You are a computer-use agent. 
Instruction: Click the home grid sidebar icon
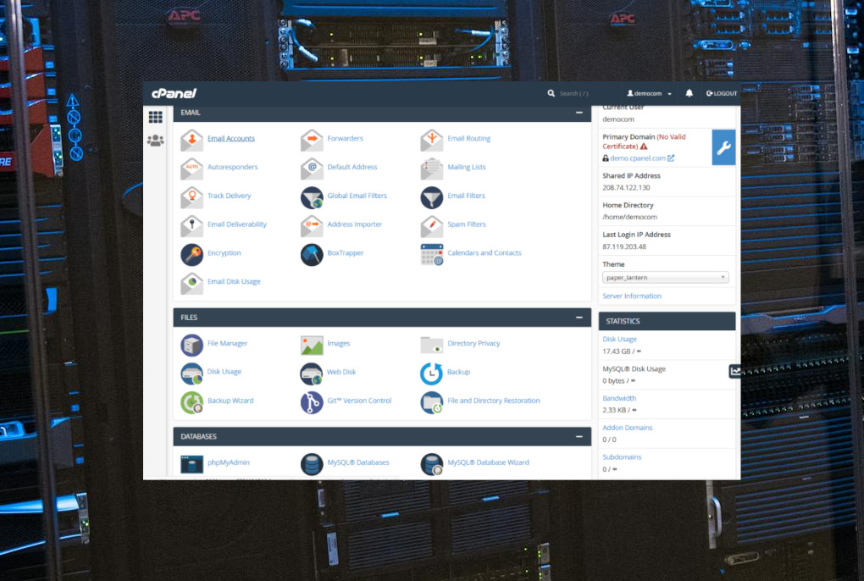point(155,117)
